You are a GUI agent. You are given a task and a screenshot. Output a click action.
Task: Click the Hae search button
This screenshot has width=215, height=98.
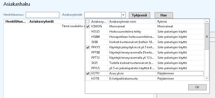[164, 15]
